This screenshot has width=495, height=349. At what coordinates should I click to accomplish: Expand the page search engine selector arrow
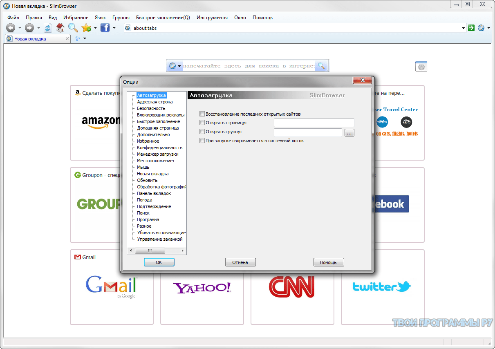click(179, 66)
